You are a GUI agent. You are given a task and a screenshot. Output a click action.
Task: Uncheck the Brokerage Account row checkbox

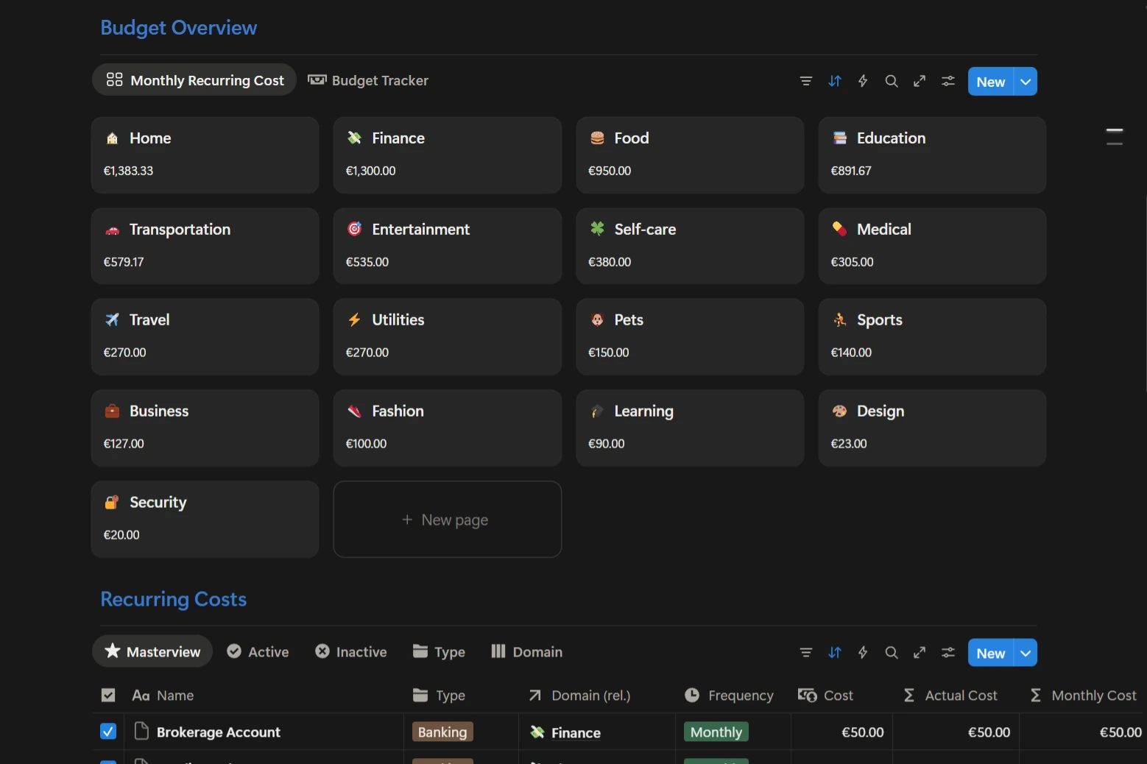108,732
